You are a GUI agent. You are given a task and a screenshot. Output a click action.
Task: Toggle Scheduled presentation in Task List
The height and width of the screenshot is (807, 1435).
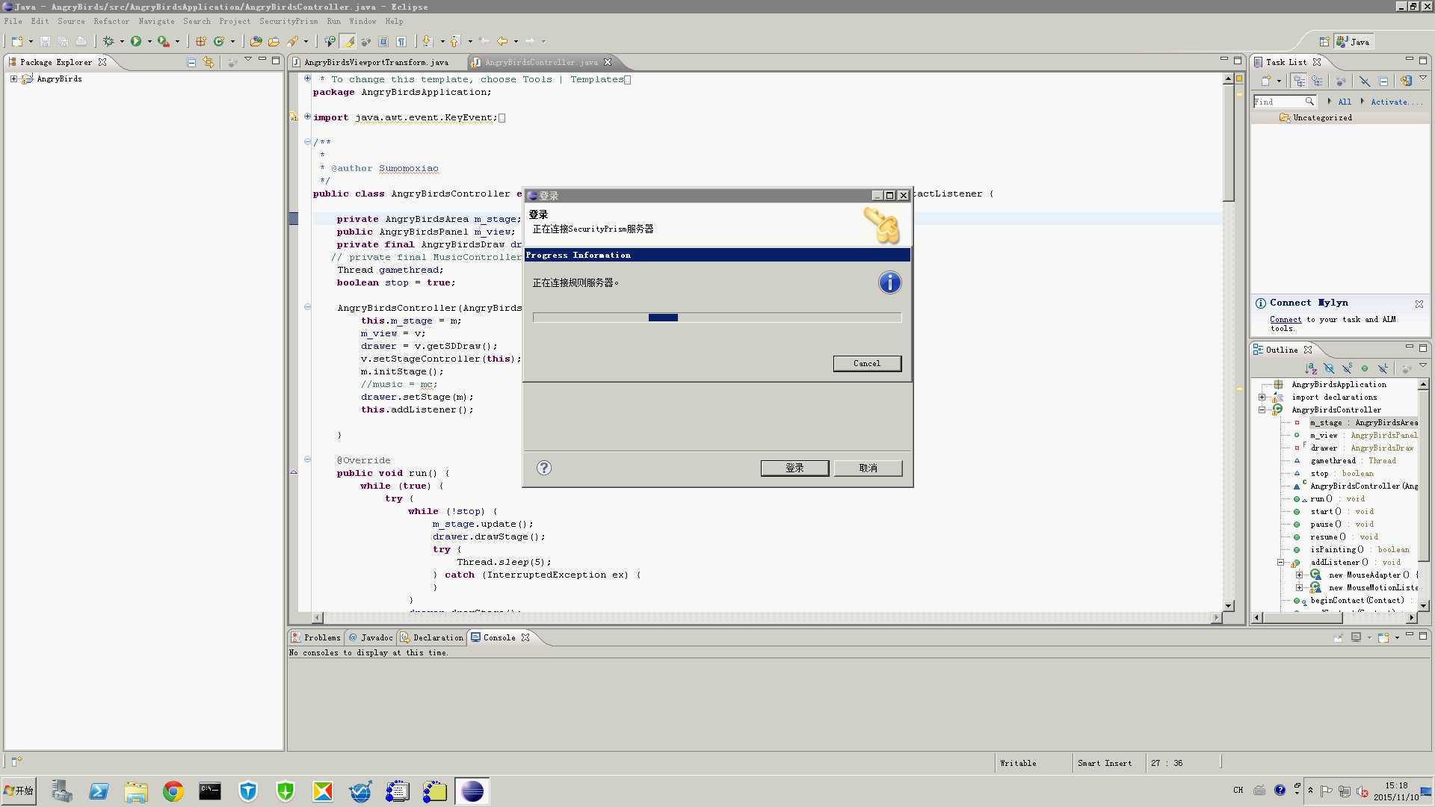1317,81
